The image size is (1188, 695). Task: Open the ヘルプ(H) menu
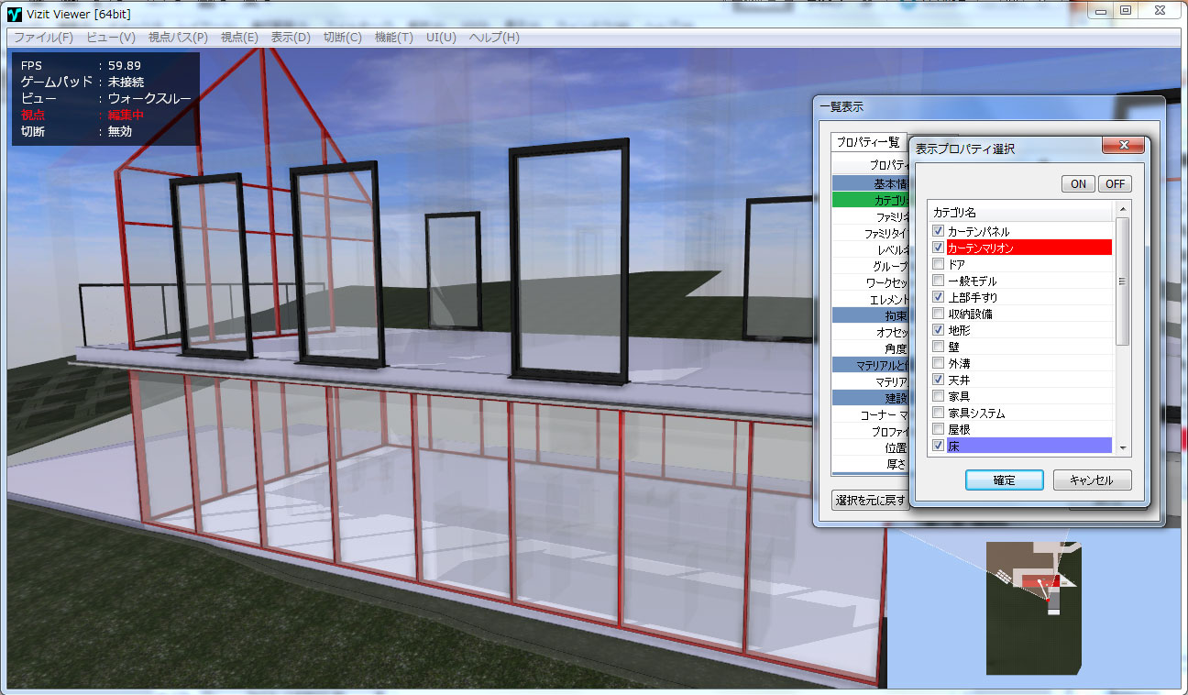[493, 38]
